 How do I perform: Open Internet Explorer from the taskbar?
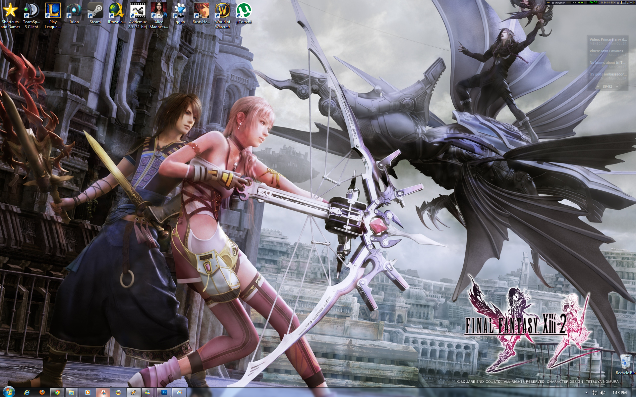tap(27, 392)
